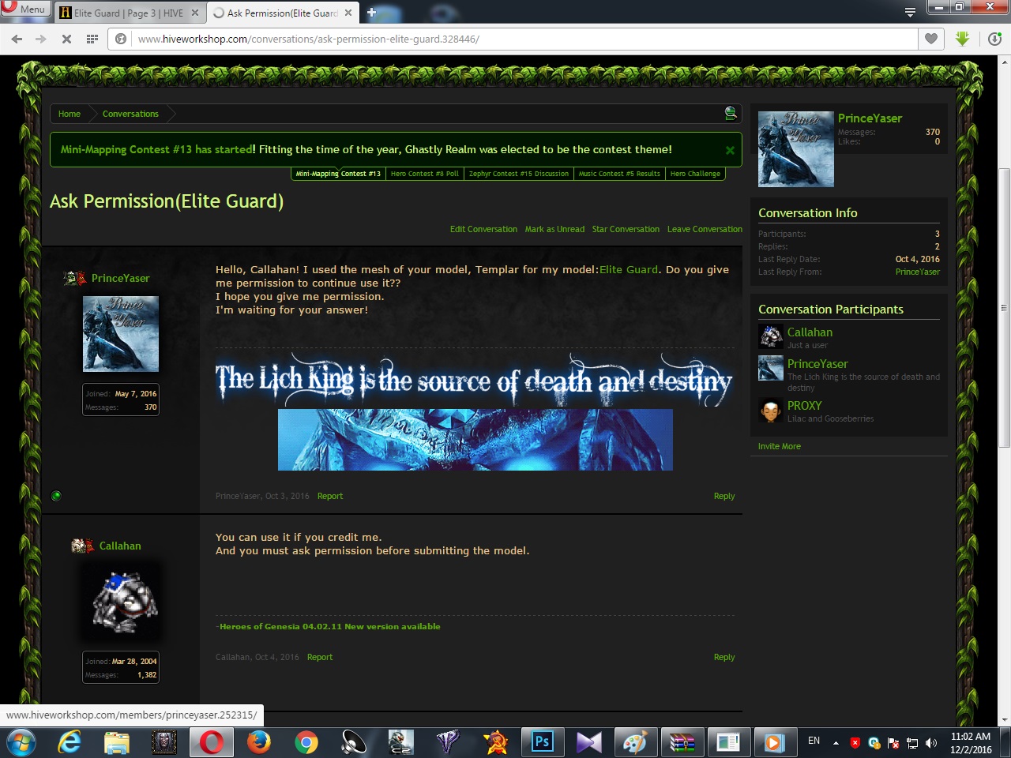1011x758 pixels.
Task: Click the volume speaker tray icon
Action: [931, 743]
